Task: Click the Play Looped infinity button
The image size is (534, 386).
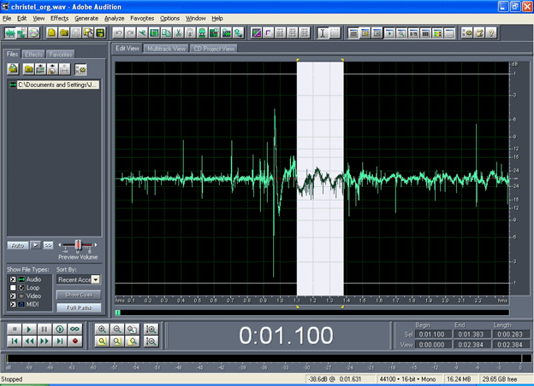Action: point(75,329)
